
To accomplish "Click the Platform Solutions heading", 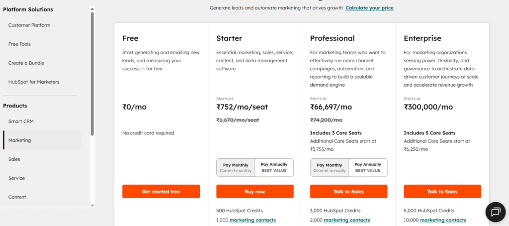I will coord(28,9).
